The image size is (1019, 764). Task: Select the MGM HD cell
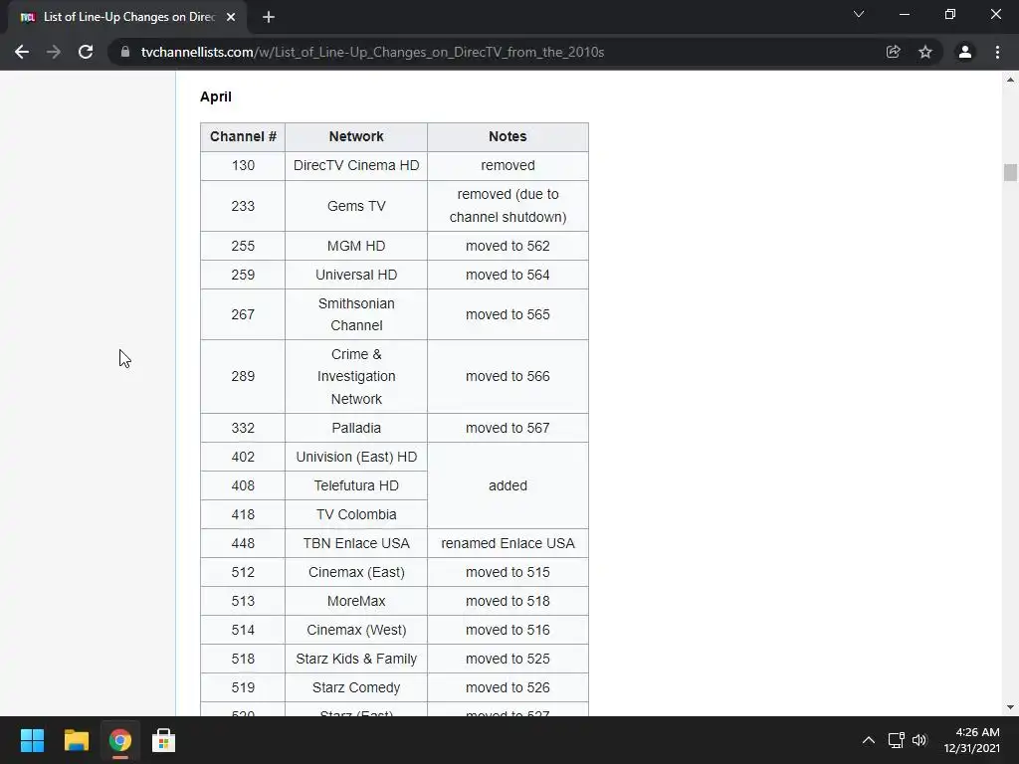pos(356,247)
